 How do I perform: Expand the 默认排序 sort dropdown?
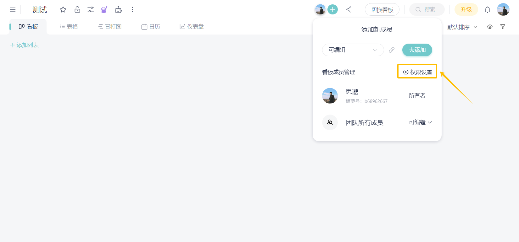tap(462, 27)
